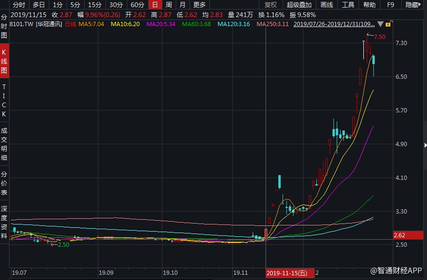
Task: Click the MA5 indicator label
Action: point(92,24)
